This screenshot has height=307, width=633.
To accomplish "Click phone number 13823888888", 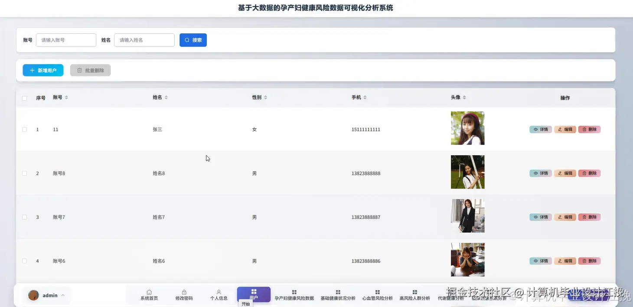I will click(x=366, y=173).
